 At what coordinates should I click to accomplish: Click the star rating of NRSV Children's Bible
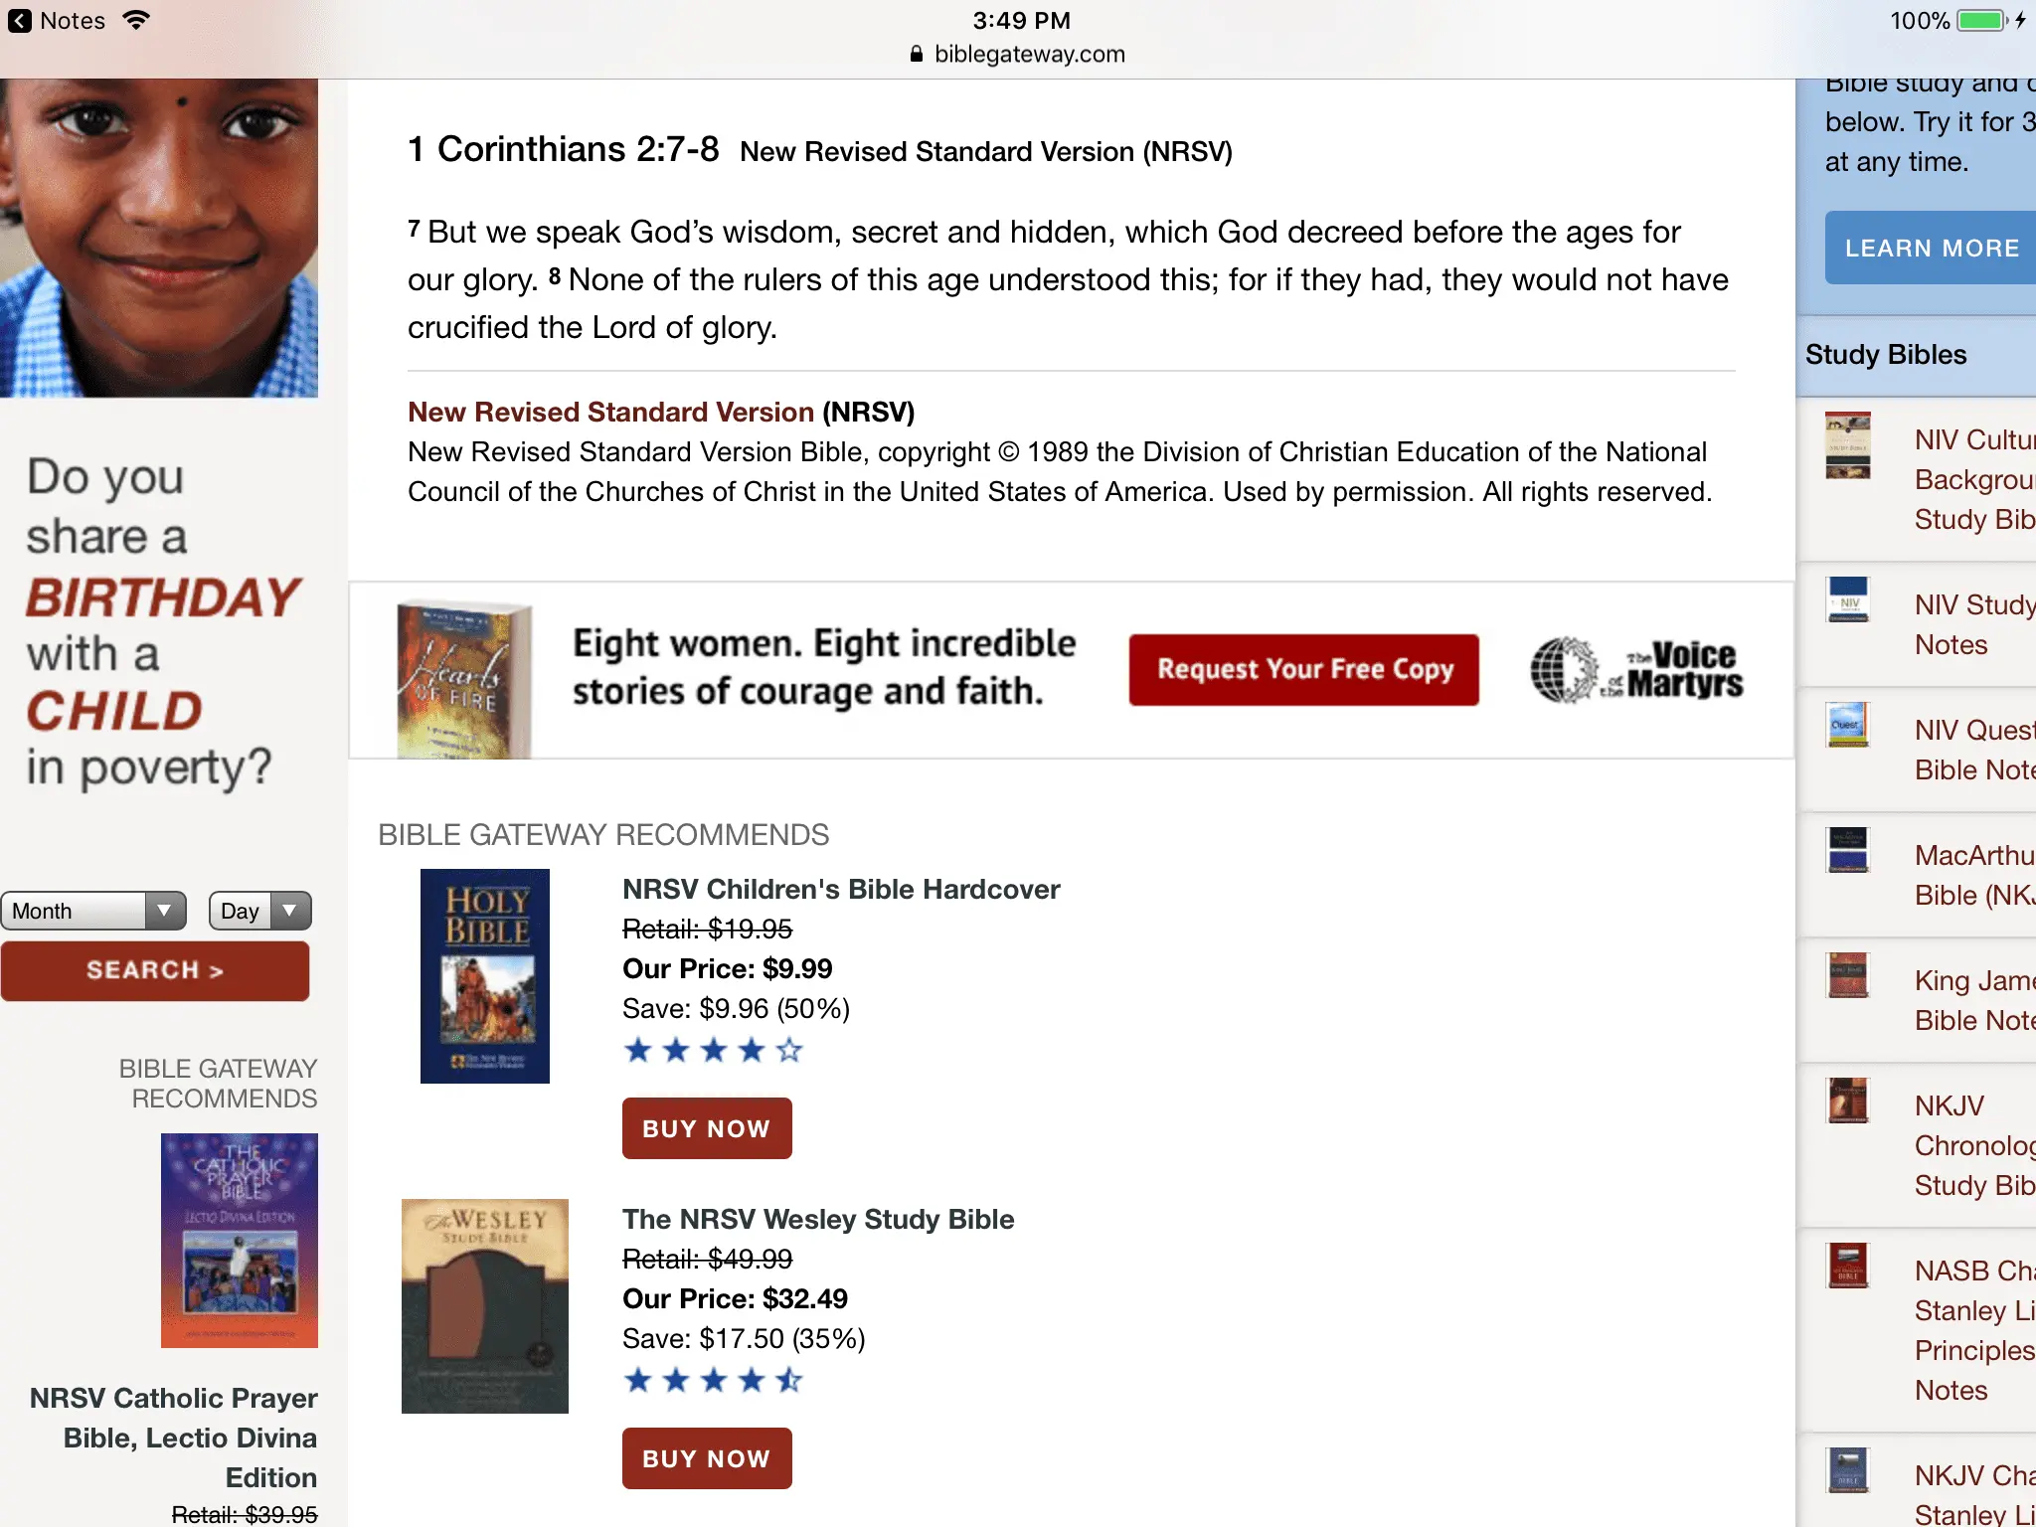[713, 1050]
